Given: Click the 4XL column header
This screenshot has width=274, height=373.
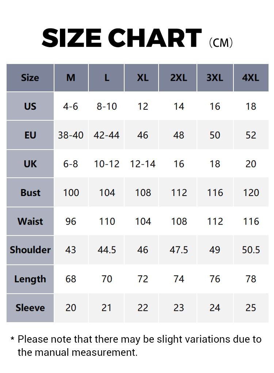Looking at the screenshot, I should [x=251, y=78].
